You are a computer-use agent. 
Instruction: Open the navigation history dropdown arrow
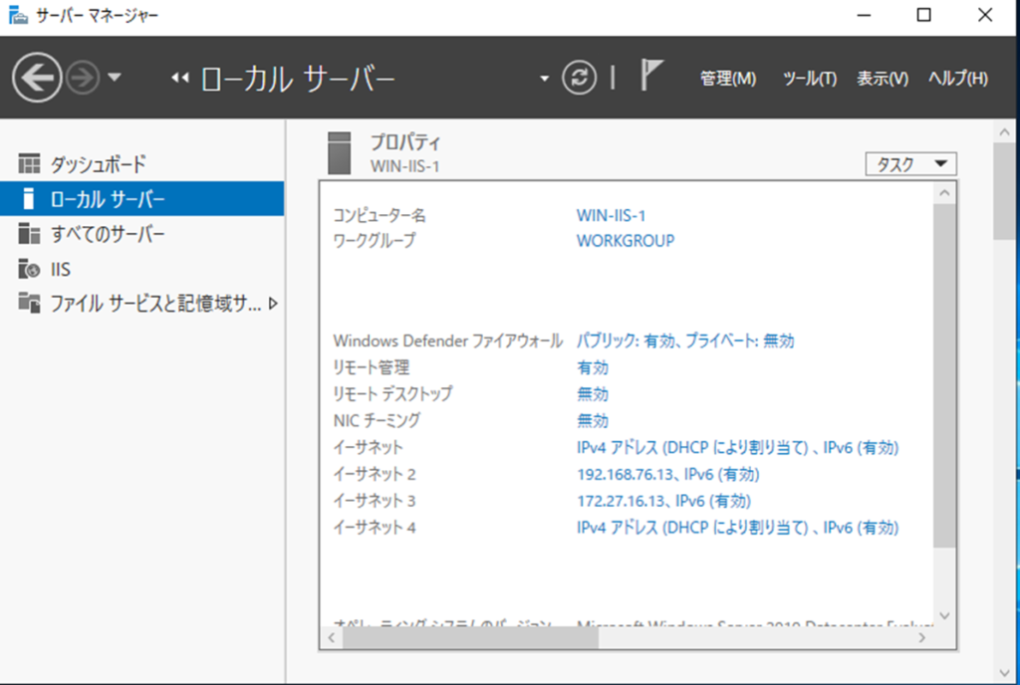tap(114, 79)
